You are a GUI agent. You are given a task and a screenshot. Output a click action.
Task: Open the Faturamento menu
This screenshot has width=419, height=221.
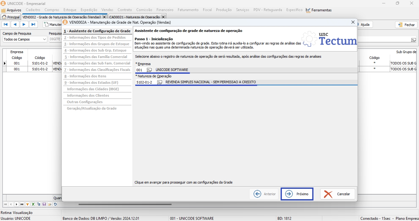point(188,10)
